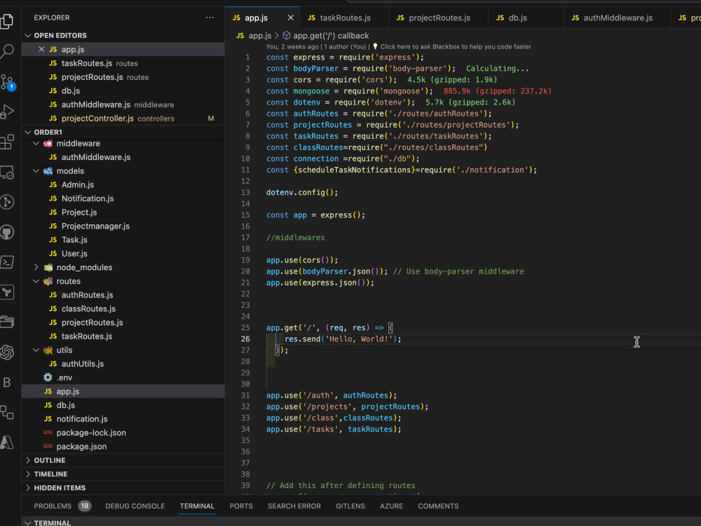Switch to the authMiddleware.js editor tab
Viewport: 701px width, 526px height.
(617, 18)
